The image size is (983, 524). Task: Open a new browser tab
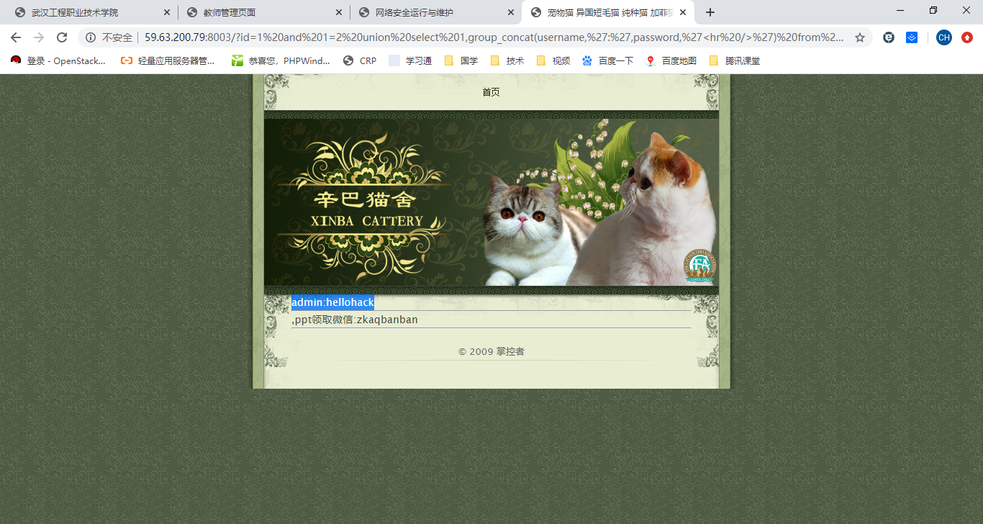click(710, 12)
